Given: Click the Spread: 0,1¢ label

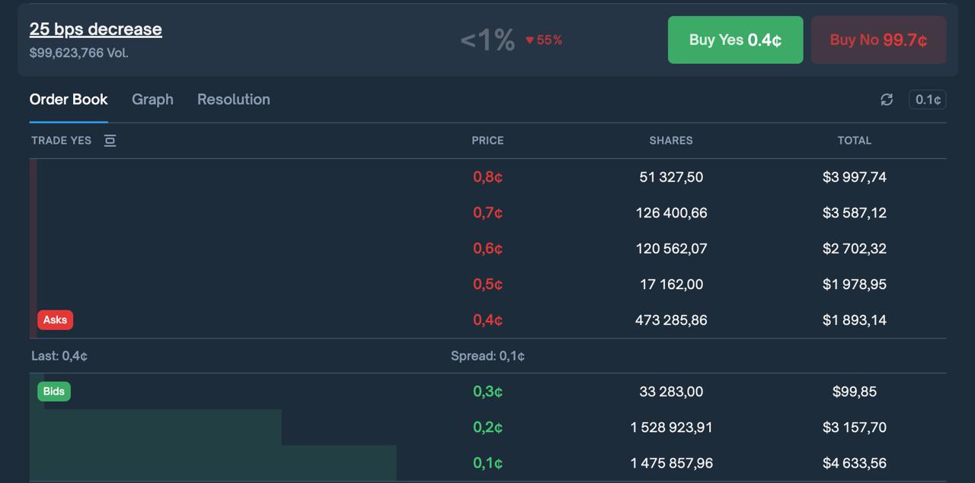Looking at the screenshot, I should click(x=487, y=356).
